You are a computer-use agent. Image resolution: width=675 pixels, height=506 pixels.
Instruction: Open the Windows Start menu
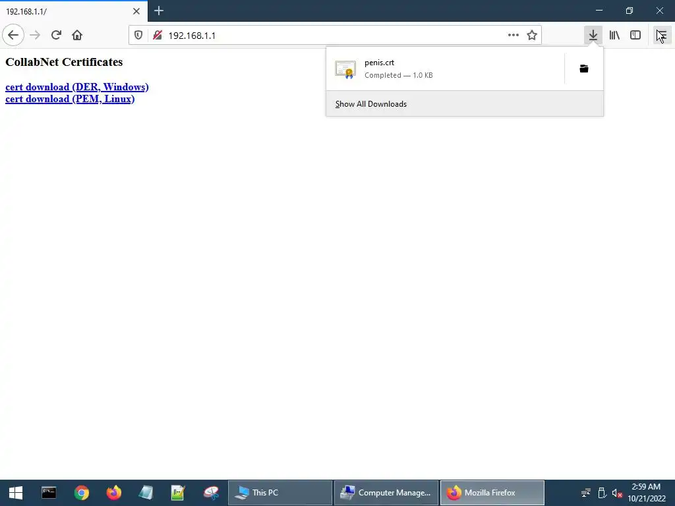16,493
